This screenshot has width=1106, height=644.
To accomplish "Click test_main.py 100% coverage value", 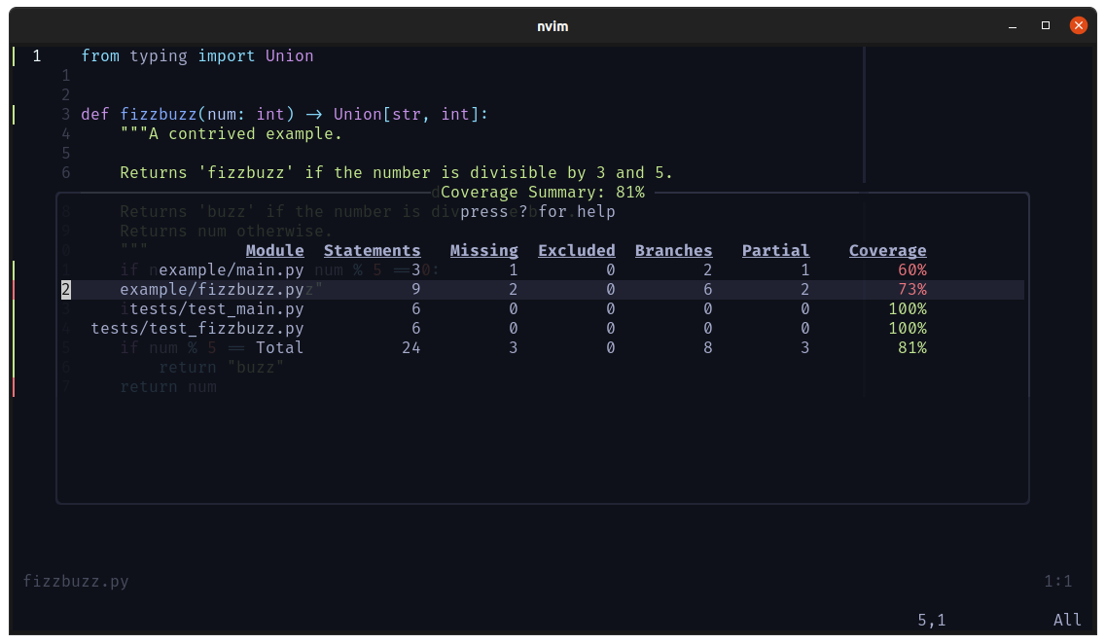I will click(908, 309).
